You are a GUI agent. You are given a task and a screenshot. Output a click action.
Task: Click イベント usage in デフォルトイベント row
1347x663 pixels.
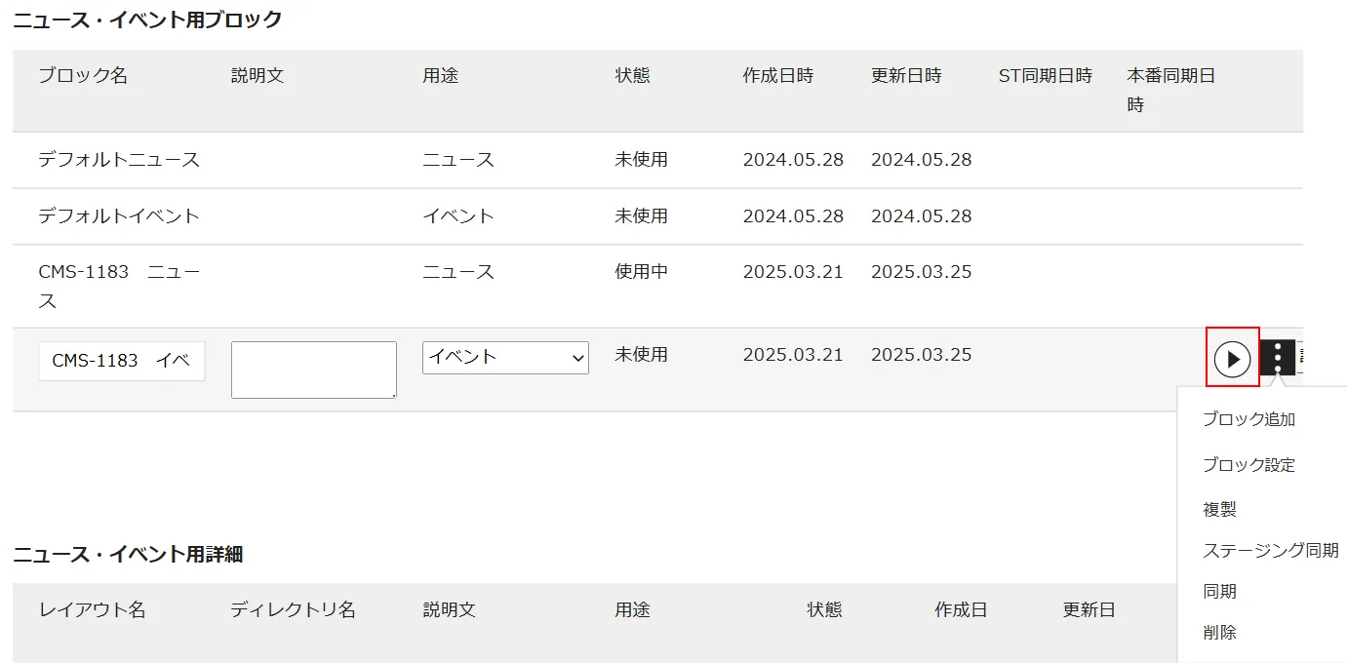tap(458, 216)
